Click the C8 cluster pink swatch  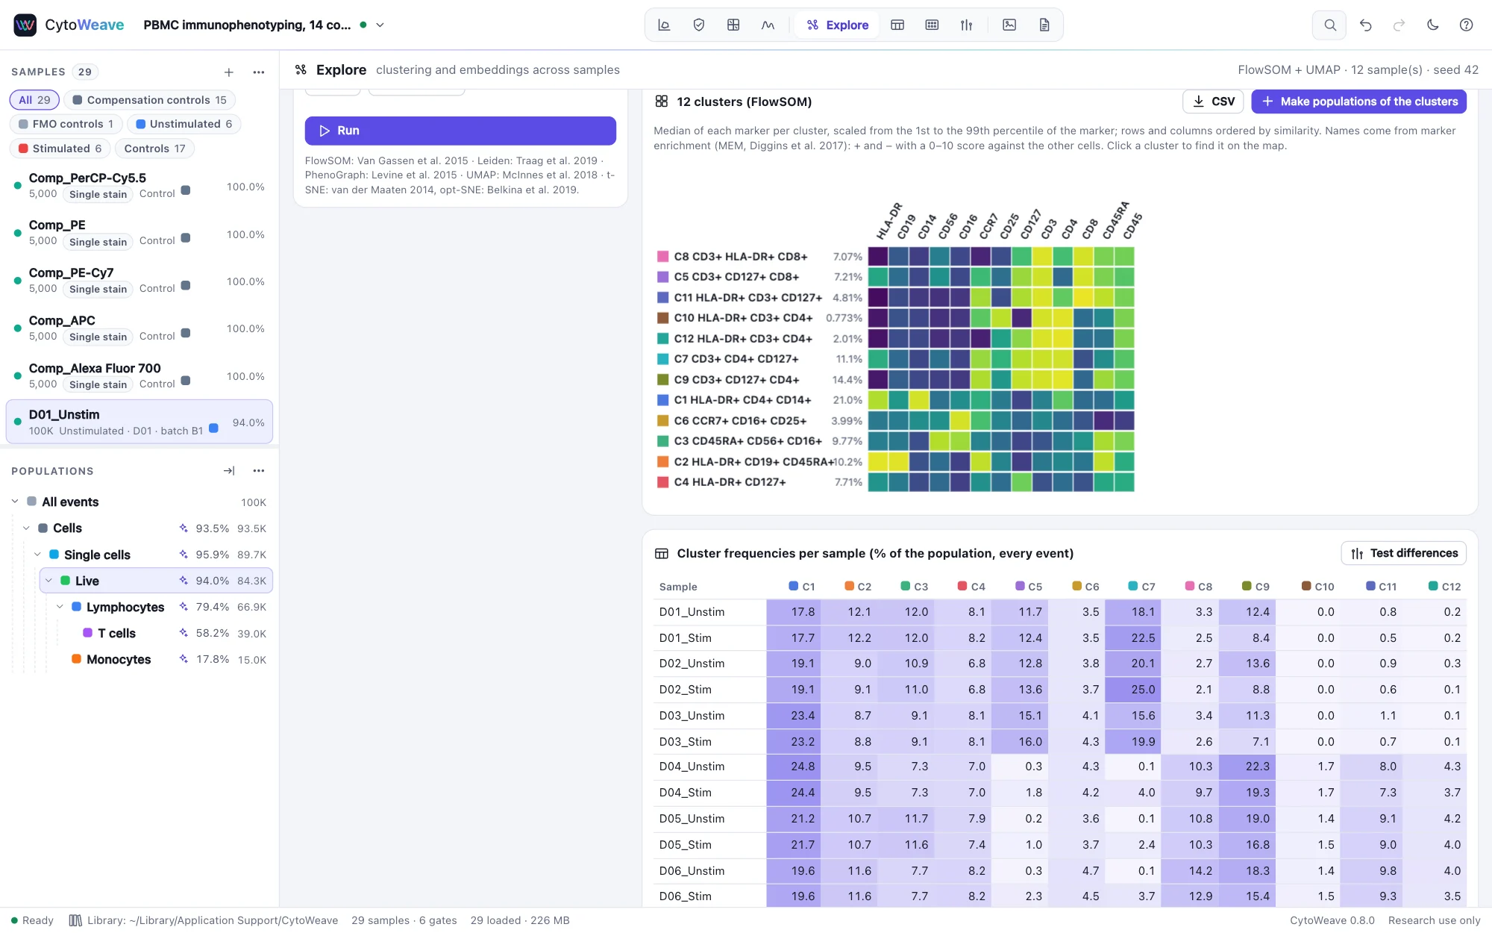click(662, 257)
